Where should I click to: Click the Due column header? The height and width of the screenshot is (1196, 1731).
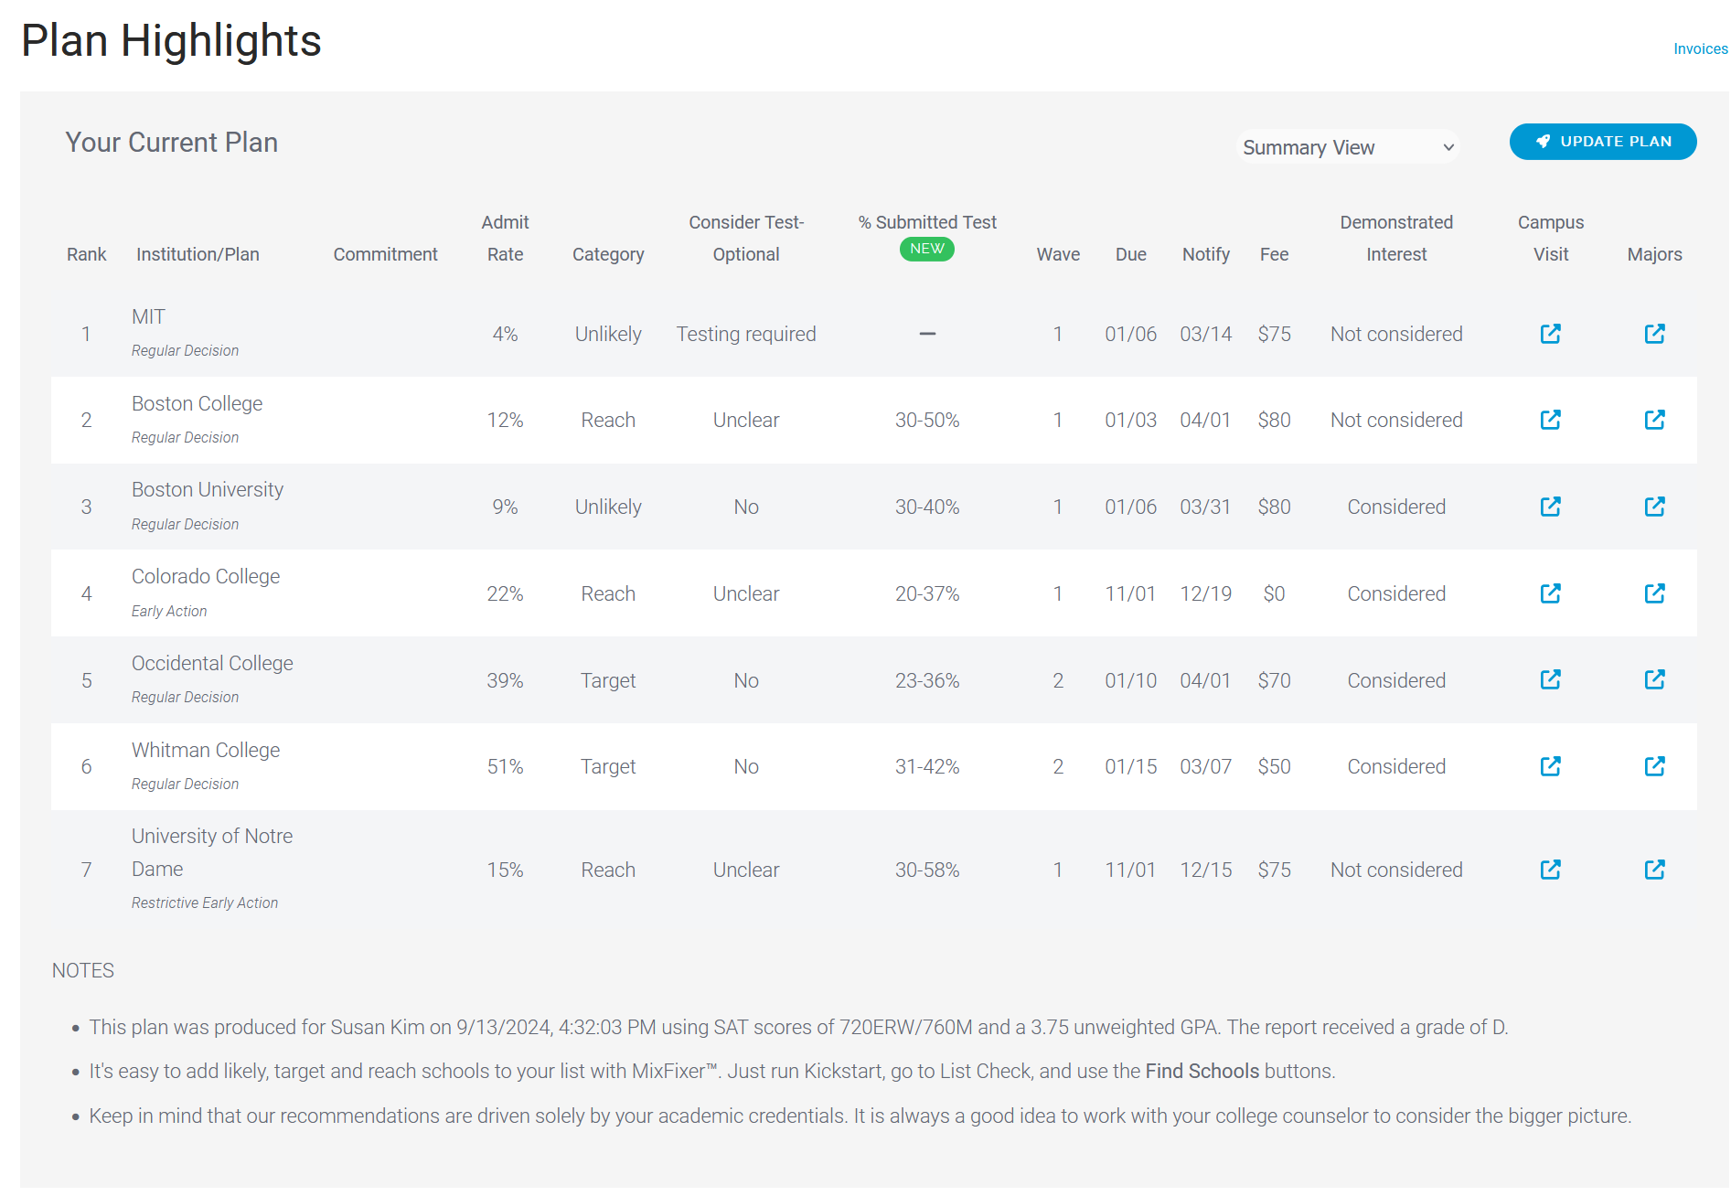(x=1130, y=254)
